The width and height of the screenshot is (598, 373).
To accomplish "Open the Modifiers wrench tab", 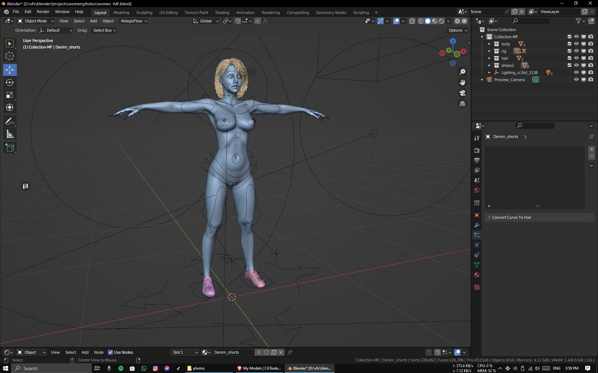I will tap(477, 225).
